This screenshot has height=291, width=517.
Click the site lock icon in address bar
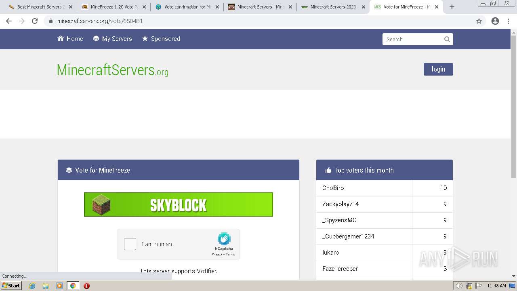pyautogui.click(x=50, y=21)
